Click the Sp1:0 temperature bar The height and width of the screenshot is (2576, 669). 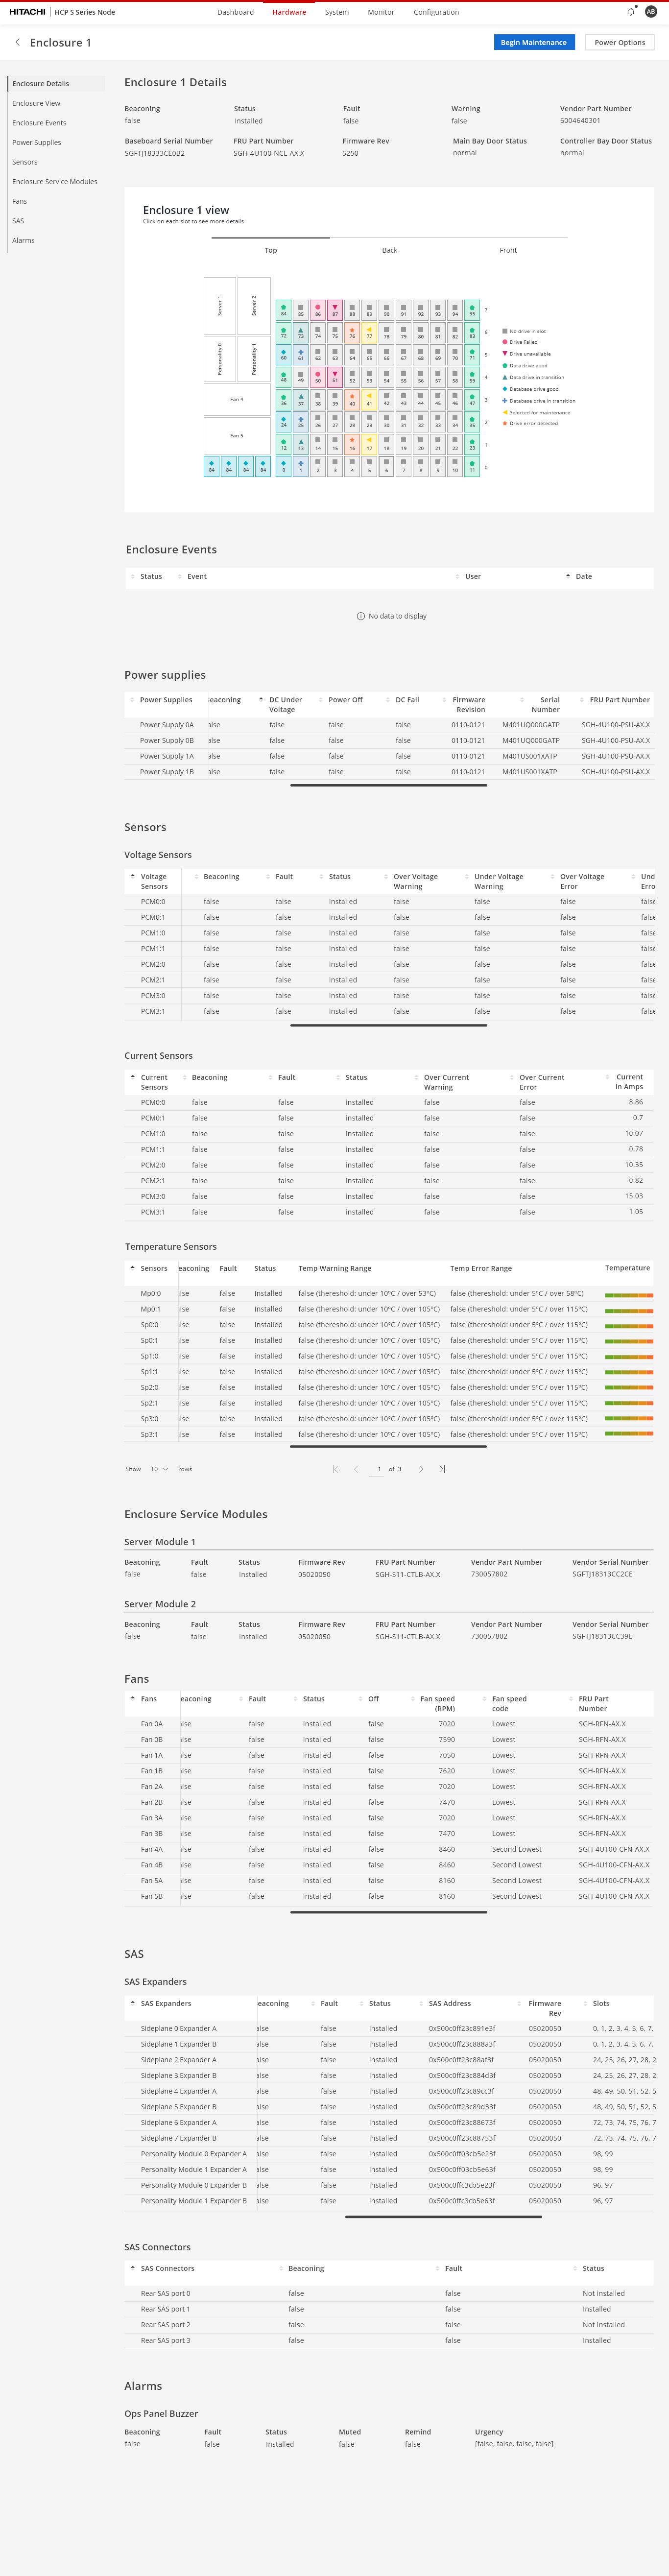(x=629, y=1357)
